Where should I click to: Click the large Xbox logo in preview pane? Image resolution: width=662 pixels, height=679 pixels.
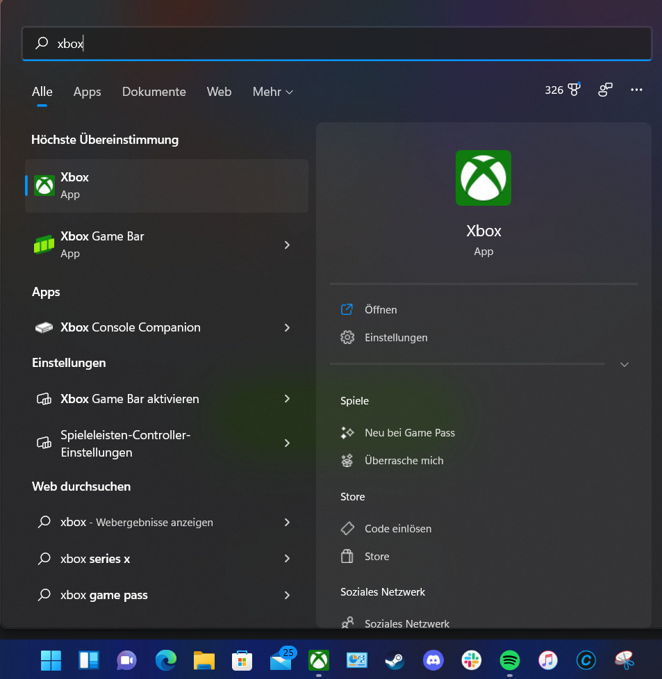(x=483, y=178)
